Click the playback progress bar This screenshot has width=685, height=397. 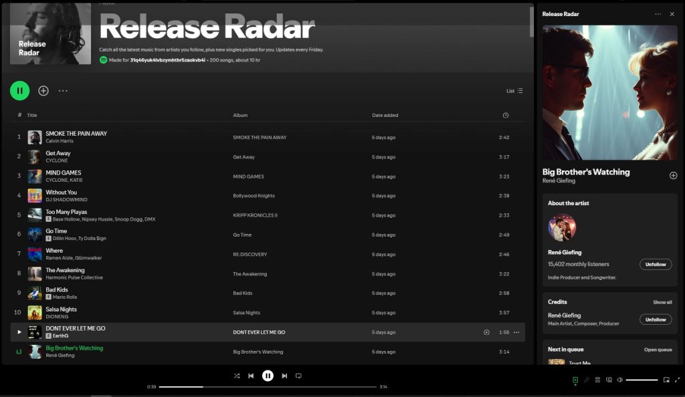coord(268,386)
